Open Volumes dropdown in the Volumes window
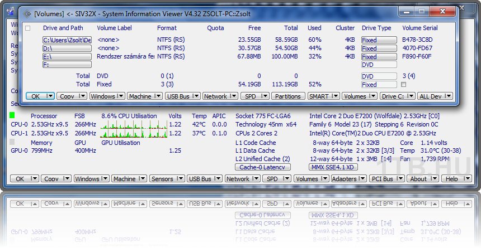 pos(360,96)
